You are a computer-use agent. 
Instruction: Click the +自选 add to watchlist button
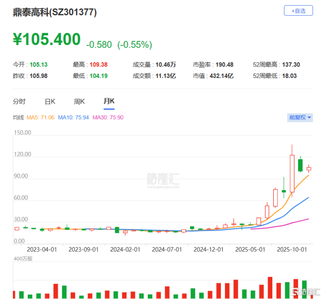click(x=298, y=11)
